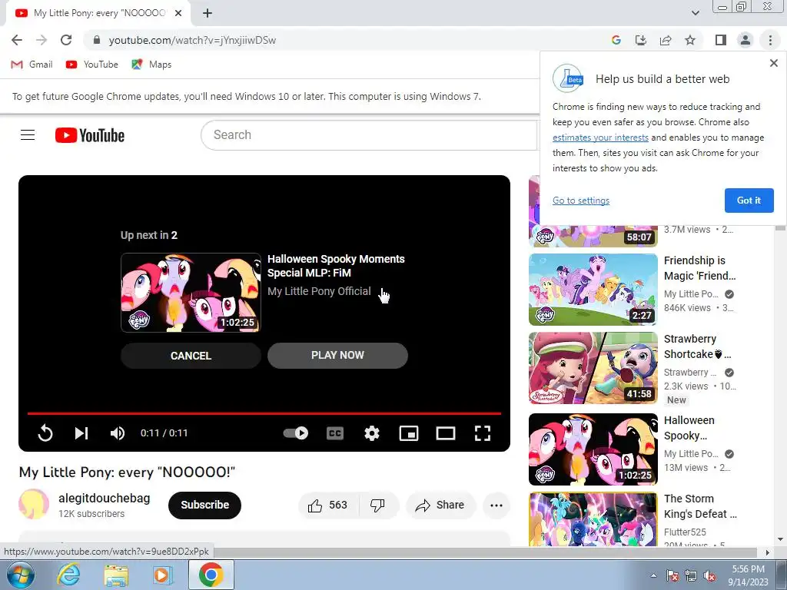This screenshot has width=787, height=590.
Task: Open a new browser tab
Action: (208, 13)
